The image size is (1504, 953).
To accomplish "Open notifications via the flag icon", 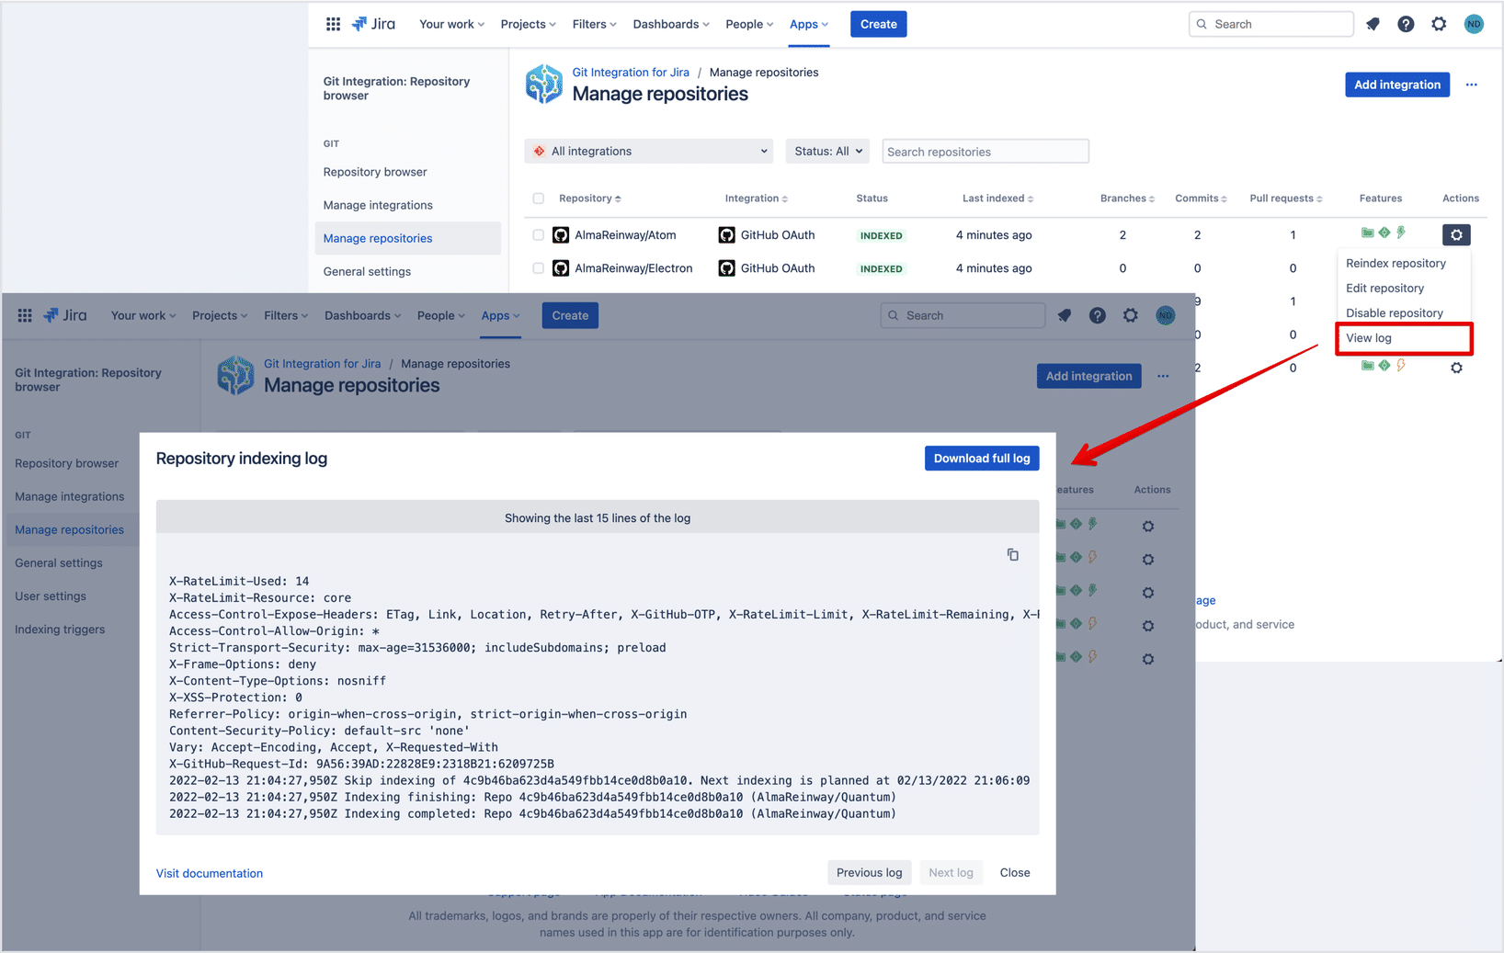I will point(1373,24).
